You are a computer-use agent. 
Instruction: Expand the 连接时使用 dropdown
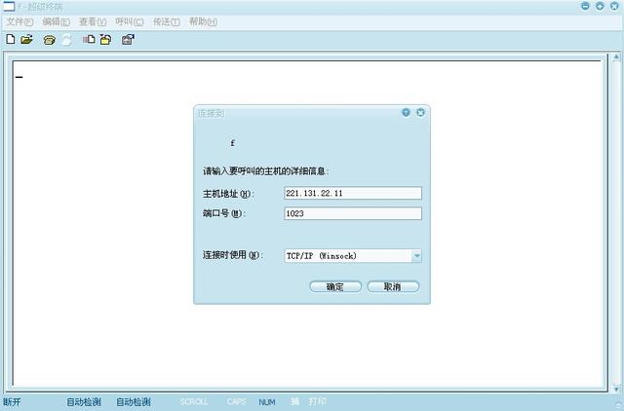point(416,256)
